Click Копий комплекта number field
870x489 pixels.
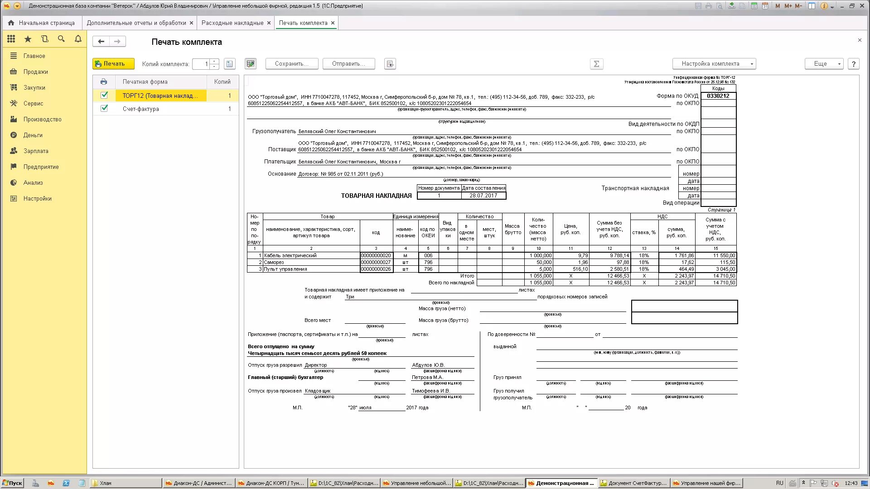pos(201,64)
